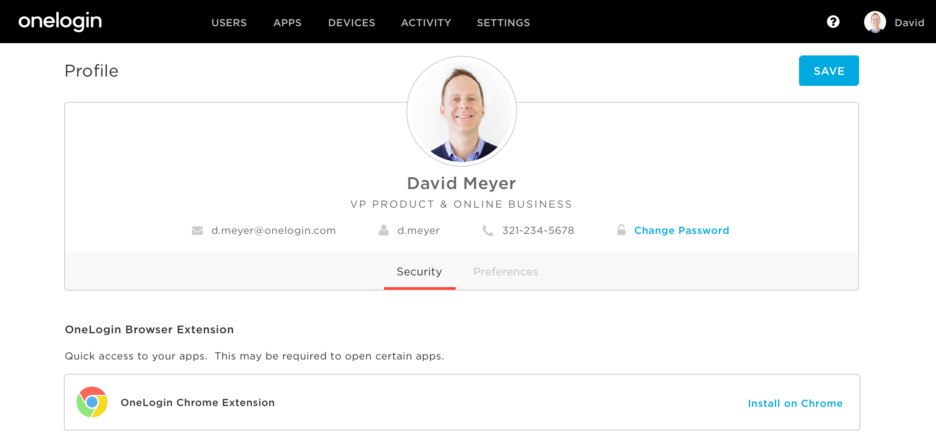Click the 'Quick access to your apps' description
The width and height of the screenshot is (936, 439).
[x=255, y=356]
